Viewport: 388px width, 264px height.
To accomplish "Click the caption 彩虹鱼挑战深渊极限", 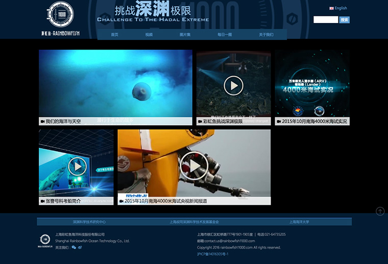I will point(223,122).
